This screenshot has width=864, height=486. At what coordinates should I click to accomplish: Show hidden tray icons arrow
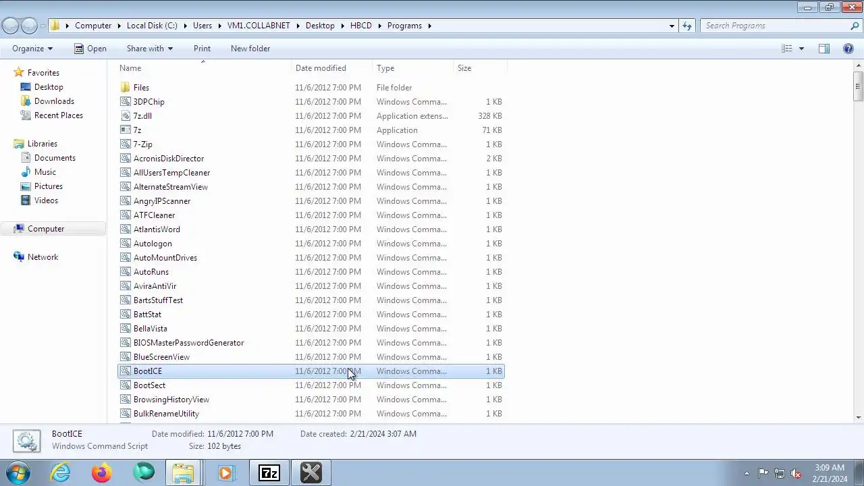point(747,473)
